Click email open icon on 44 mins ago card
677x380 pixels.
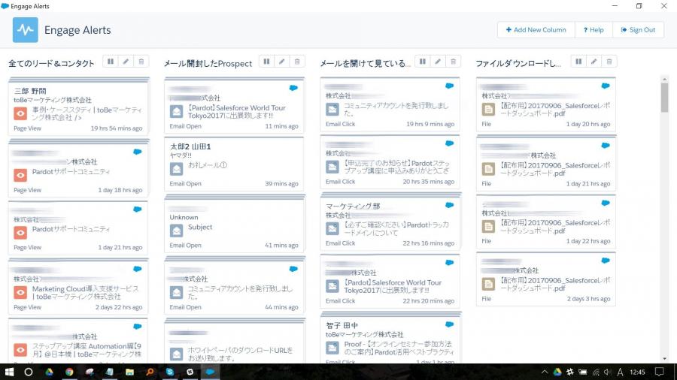[x=176, y=293]
